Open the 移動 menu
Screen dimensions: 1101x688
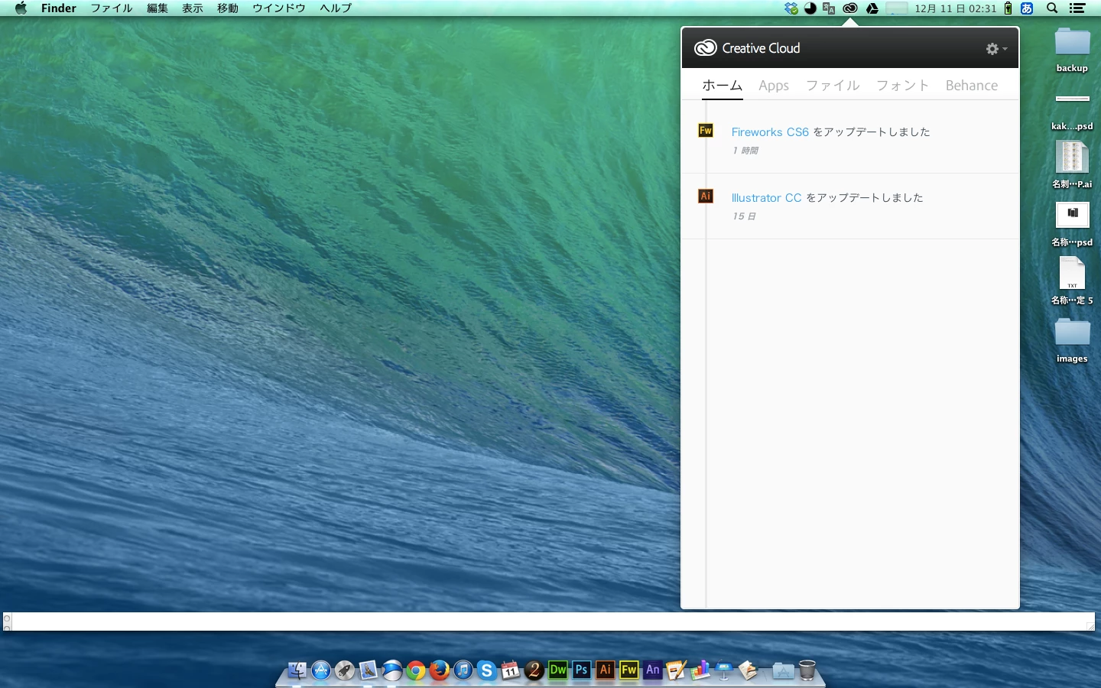point(228,8)
